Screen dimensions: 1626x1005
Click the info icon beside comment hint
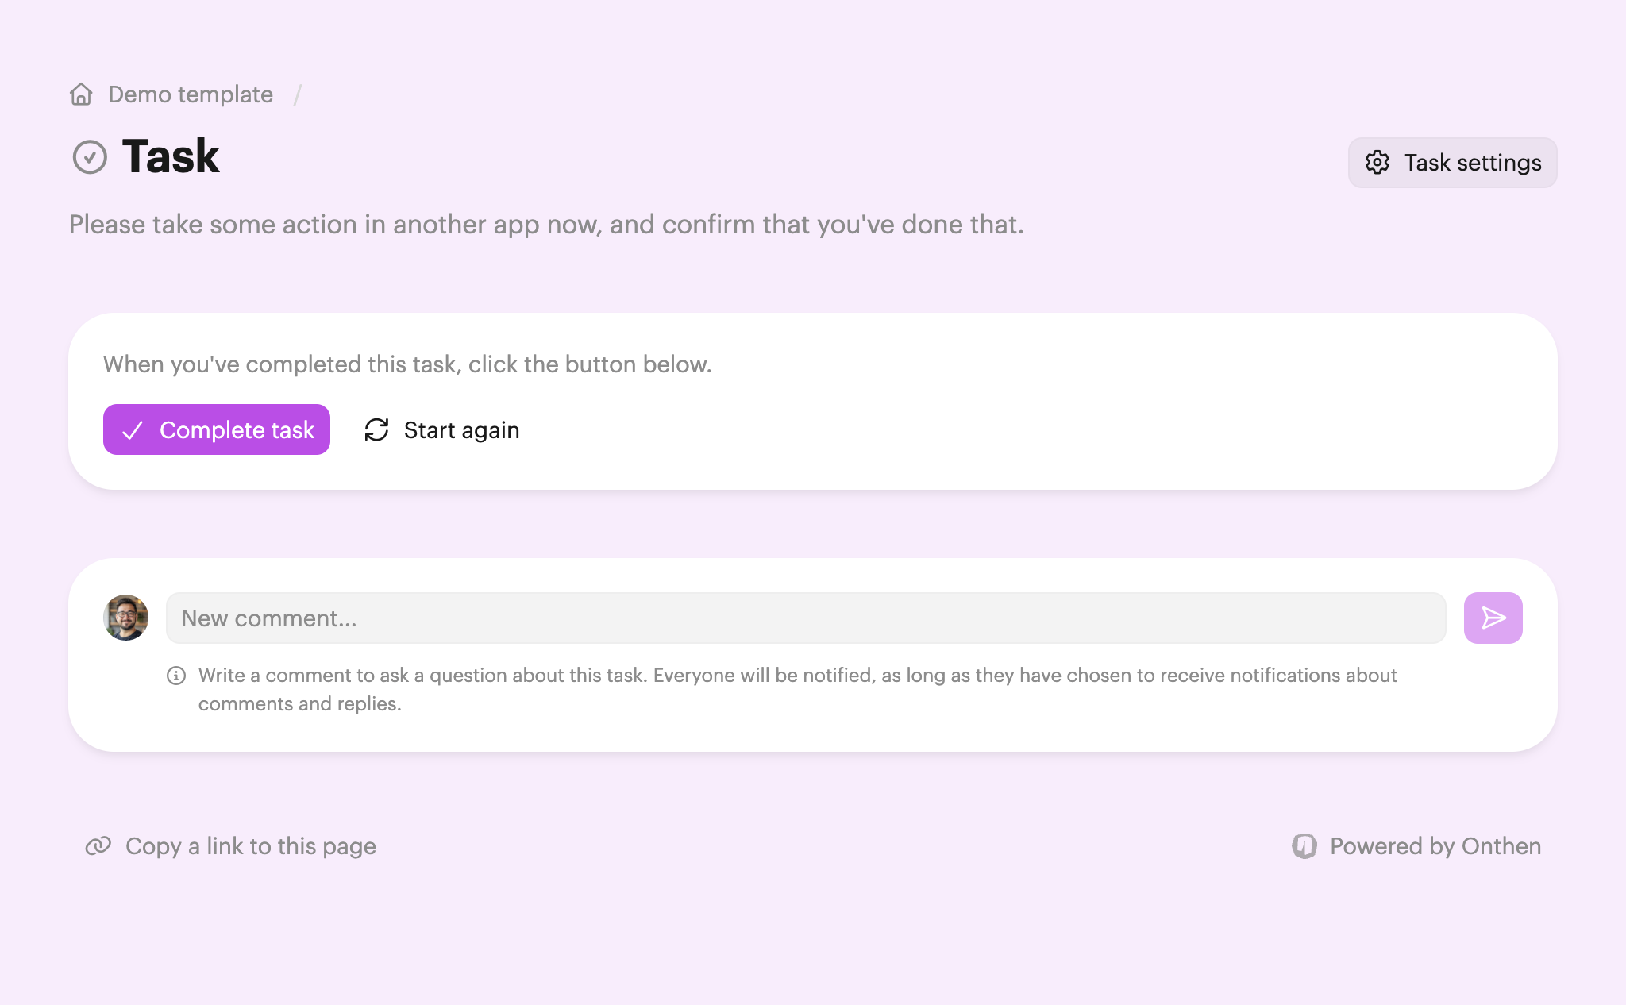point(176,676)
